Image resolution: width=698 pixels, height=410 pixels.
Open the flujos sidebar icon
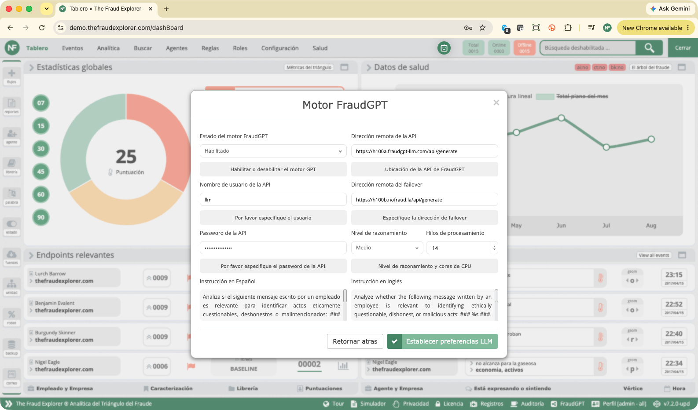click(11, 76)
